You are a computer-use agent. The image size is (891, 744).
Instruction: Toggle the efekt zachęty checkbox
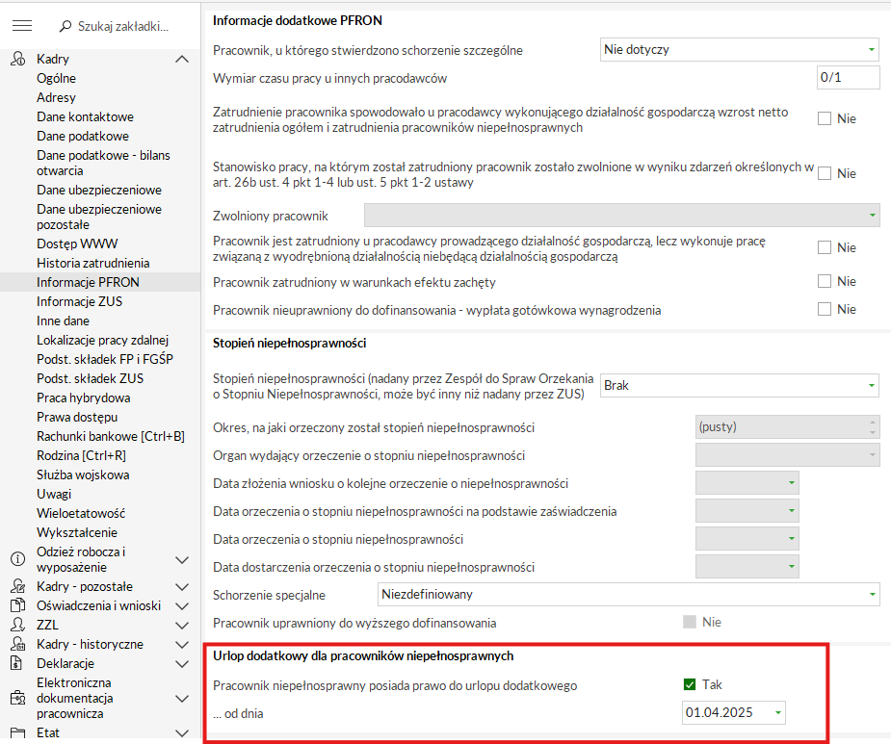(825, 281)
